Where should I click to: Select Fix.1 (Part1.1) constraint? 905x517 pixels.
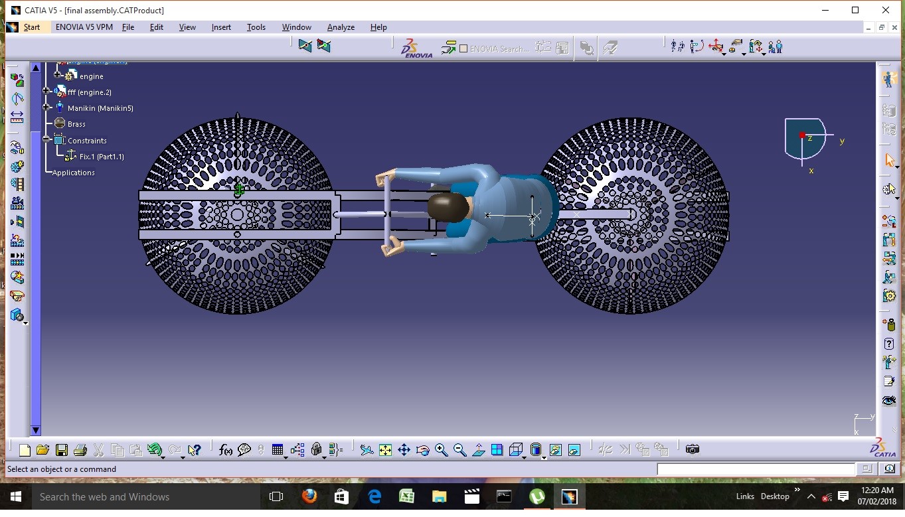pyautogui.click(x=102, y=157)
